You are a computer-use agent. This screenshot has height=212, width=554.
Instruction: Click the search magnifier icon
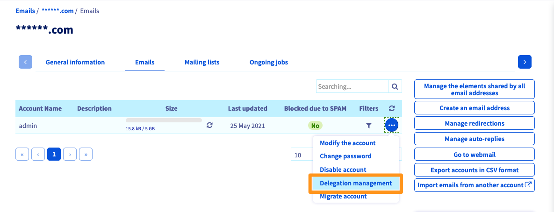tap(395, 86)
